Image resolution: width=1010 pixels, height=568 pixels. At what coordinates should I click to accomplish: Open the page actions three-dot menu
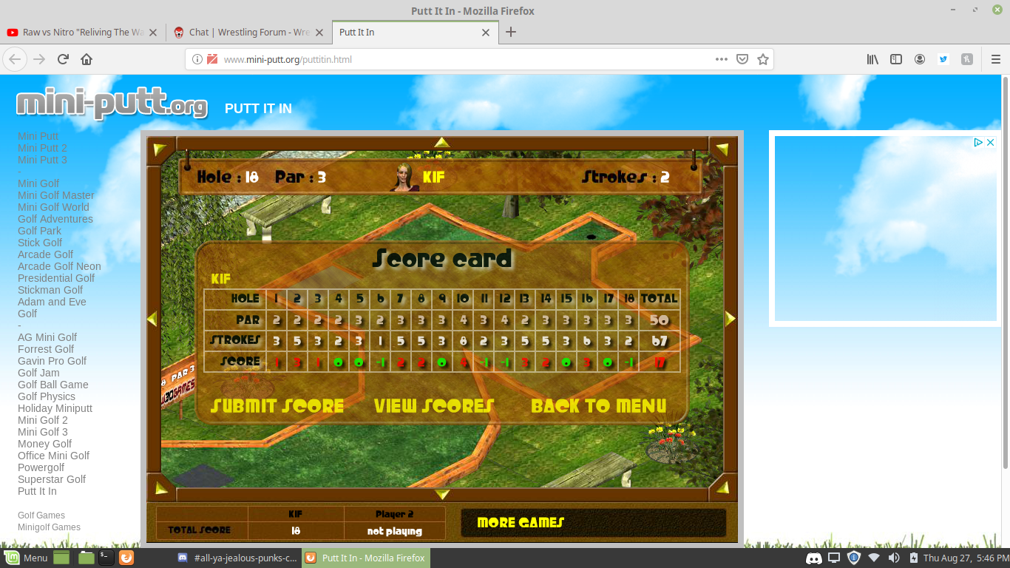tap(722, 59)
